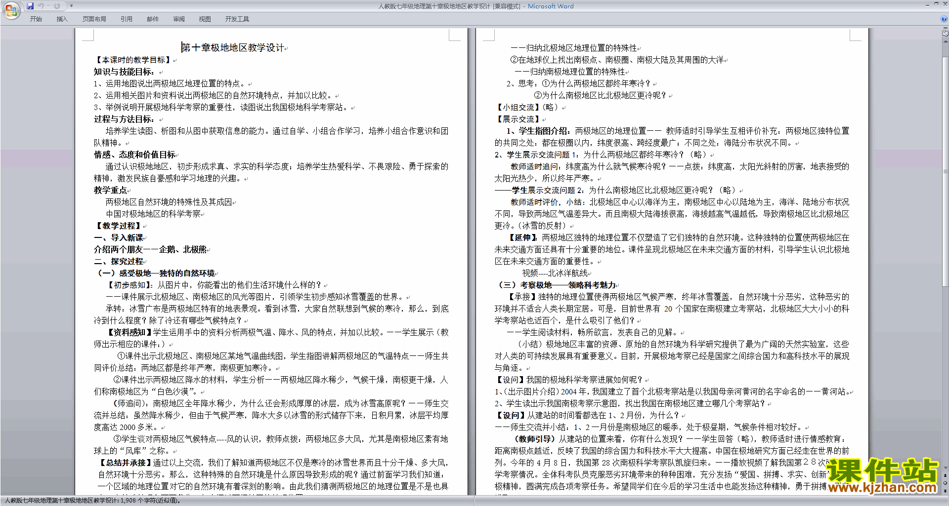Click the line ——归纳北极地区地理位置的特殊性

pyautogui.click(x=574, y=48)
